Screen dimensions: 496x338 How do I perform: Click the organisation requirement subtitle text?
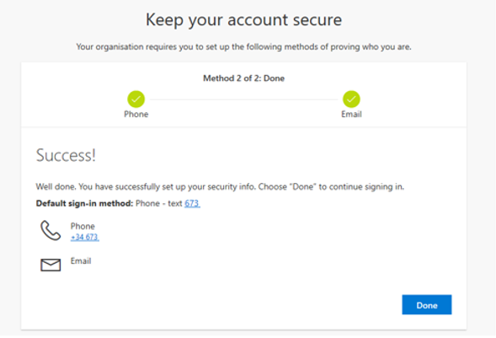243,47
